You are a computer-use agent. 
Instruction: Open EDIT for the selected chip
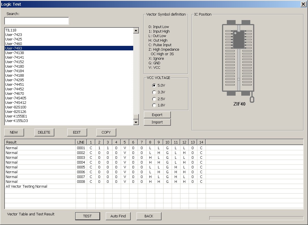pos(77,132)
